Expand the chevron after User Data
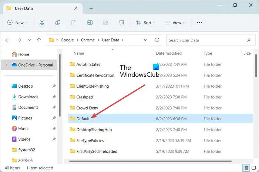This screenshot has width=259, height=172. [x=123, y=40]
